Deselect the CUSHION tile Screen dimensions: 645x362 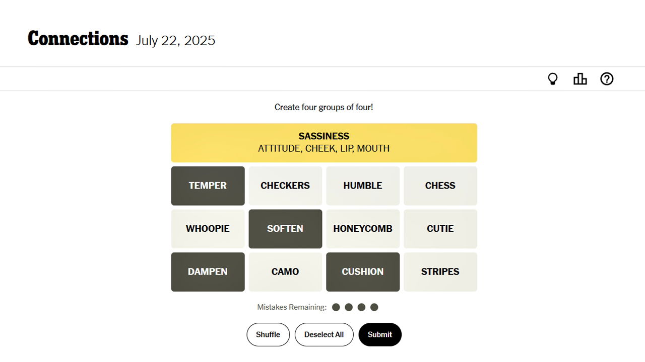(363, 272)
